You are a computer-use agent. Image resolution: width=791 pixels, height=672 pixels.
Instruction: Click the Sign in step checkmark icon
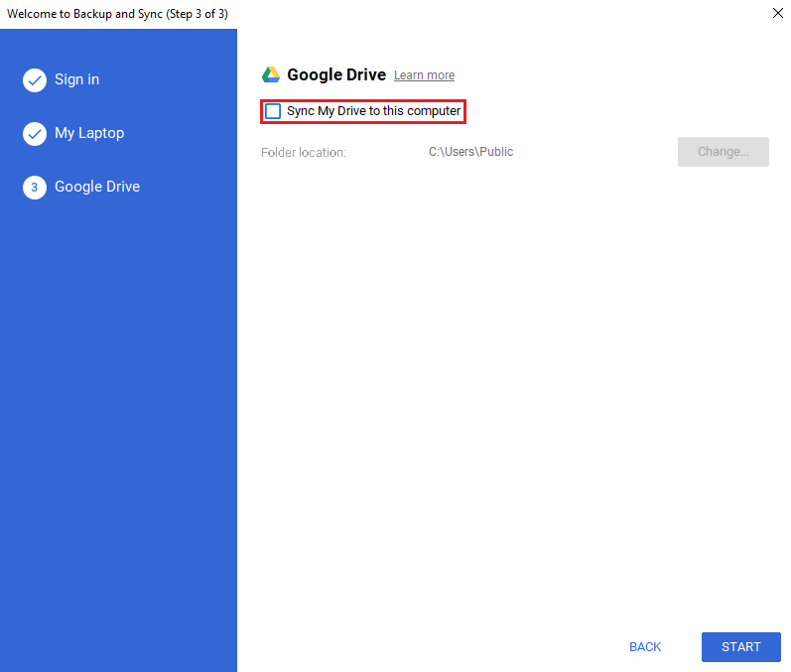pyautogui.click(x=35, y=80)
